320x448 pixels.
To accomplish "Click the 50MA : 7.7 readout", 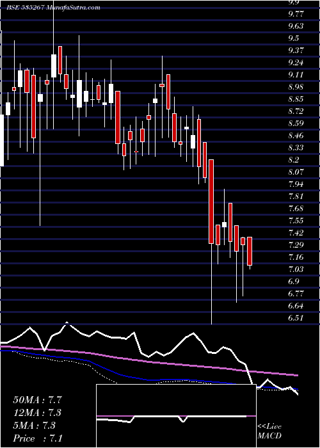I will [37, 400].
